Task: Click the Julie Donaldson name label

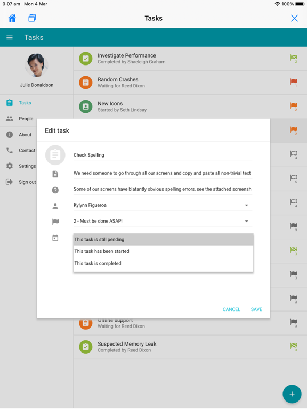Action: point(37,85)
